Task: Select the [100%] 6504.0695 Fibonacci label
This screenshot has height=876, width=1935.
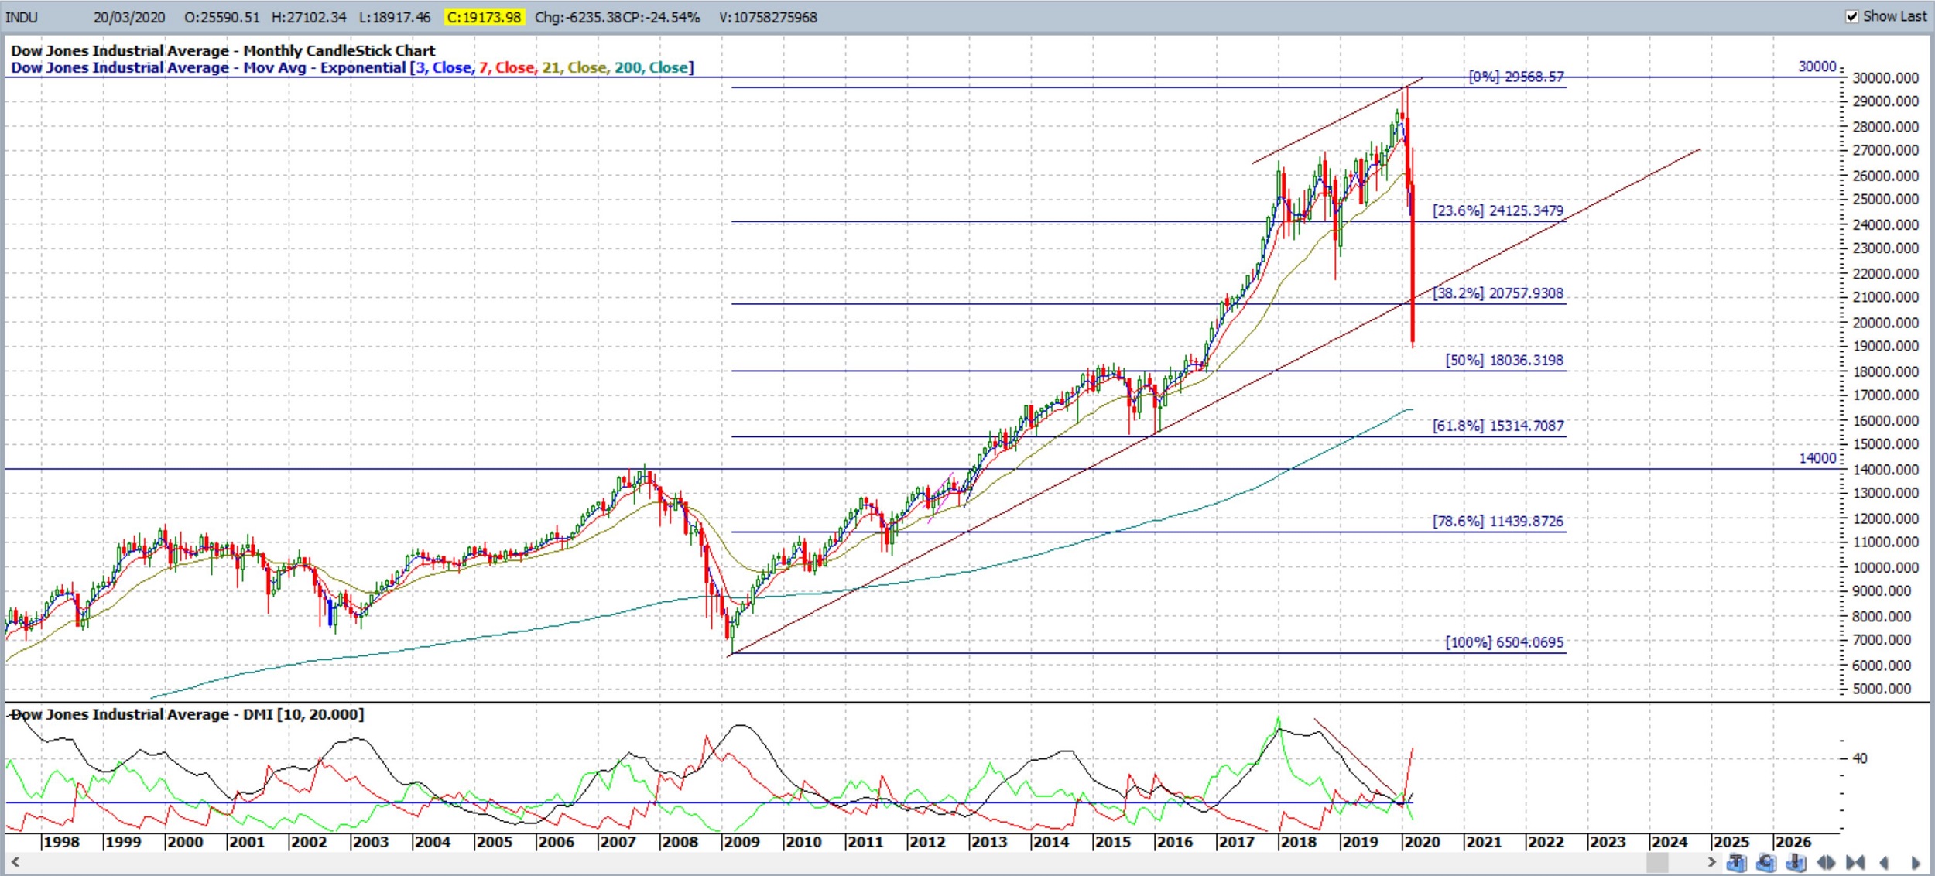Action: point(1504,642)
